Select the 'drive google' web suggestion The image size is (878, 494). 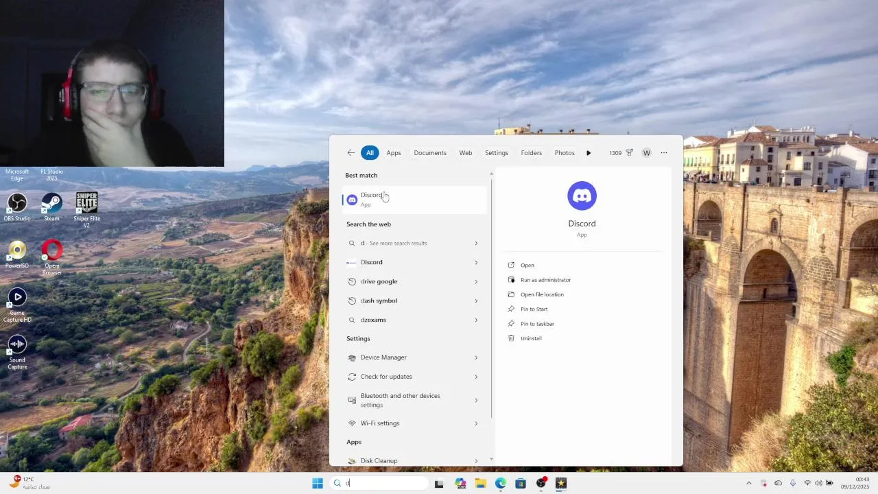[413, 281]
